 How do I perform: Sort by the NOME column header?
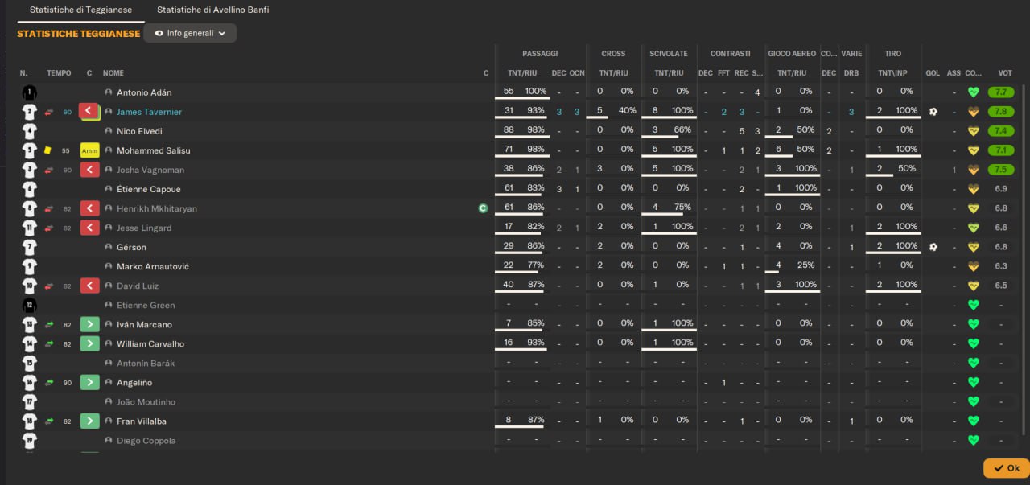click(113, 73)
